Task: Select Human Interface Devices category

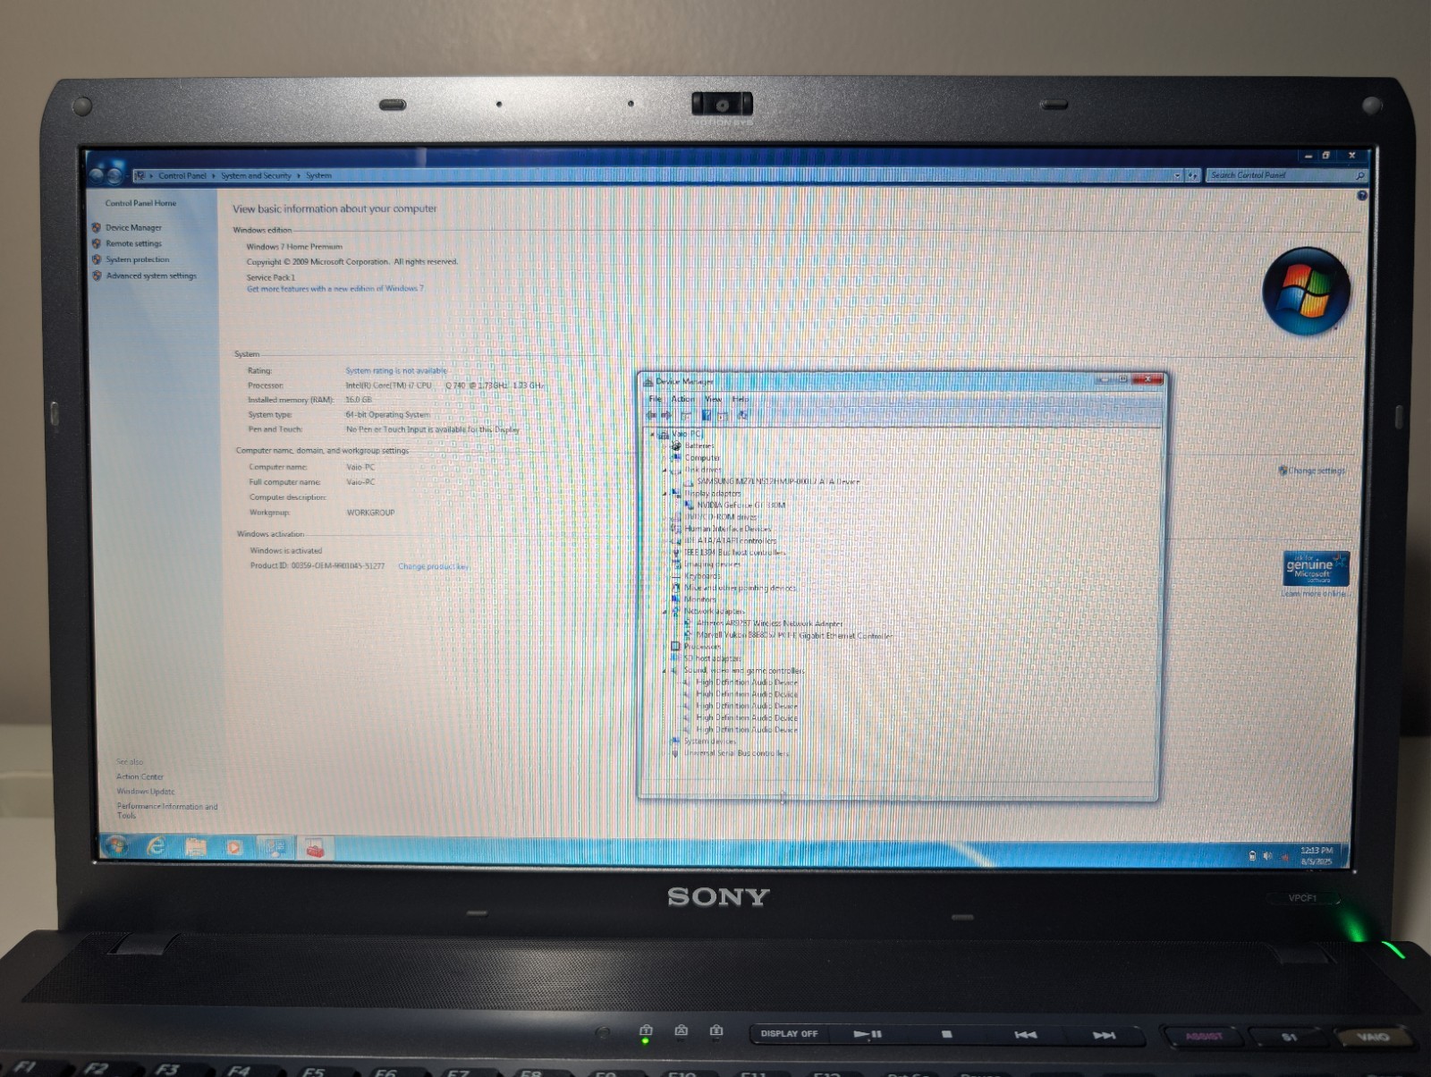Action: [x=727, y=529]
